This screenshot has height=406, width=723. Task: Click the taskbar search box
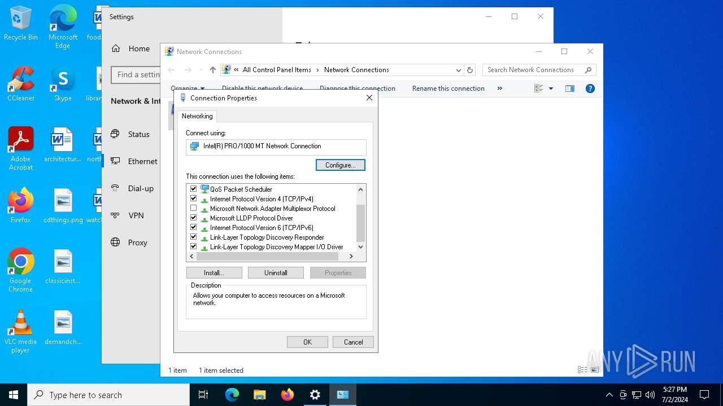click(108, 395)
